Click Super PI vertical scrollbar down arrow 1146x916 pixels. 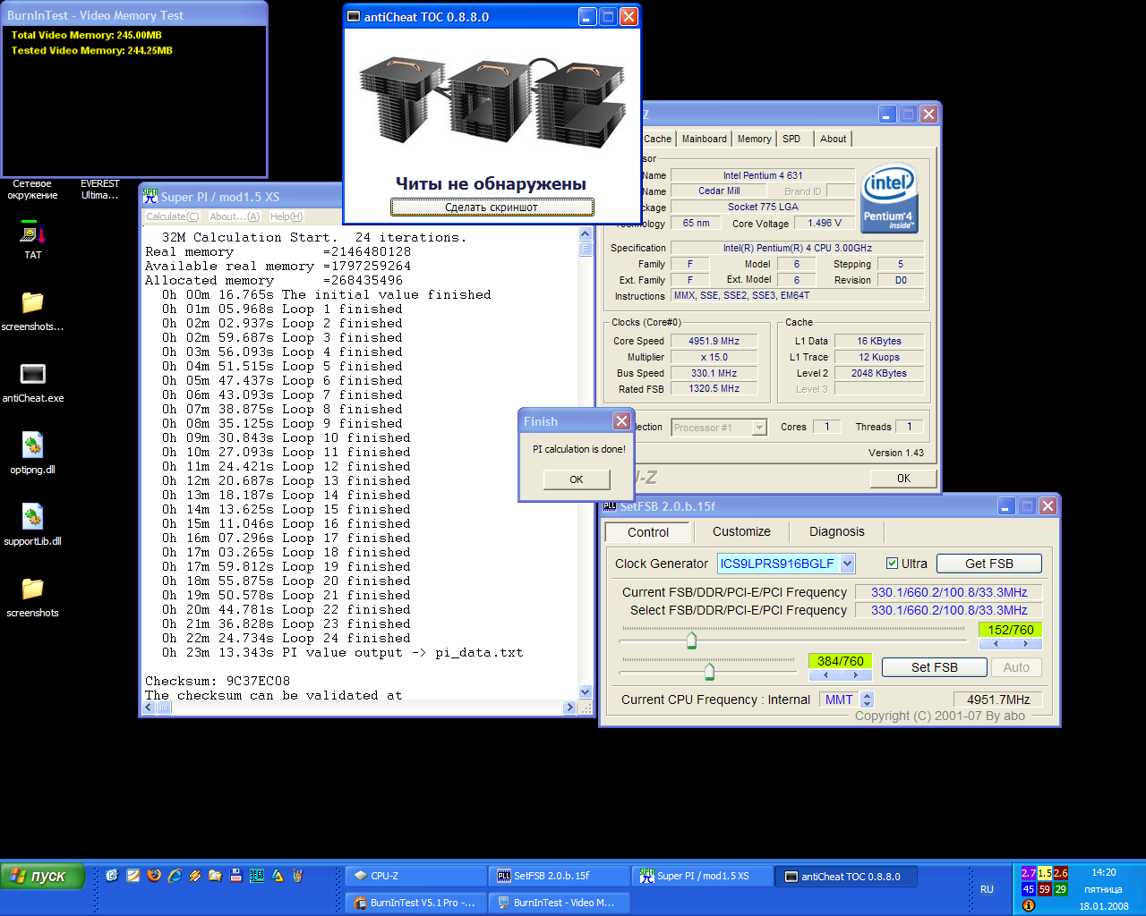click(x=586, y=691)
